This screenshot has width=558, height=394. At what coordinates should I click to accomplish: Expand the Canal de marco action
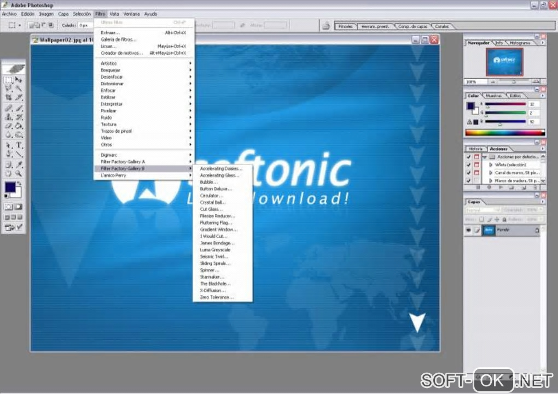(491, 173)
